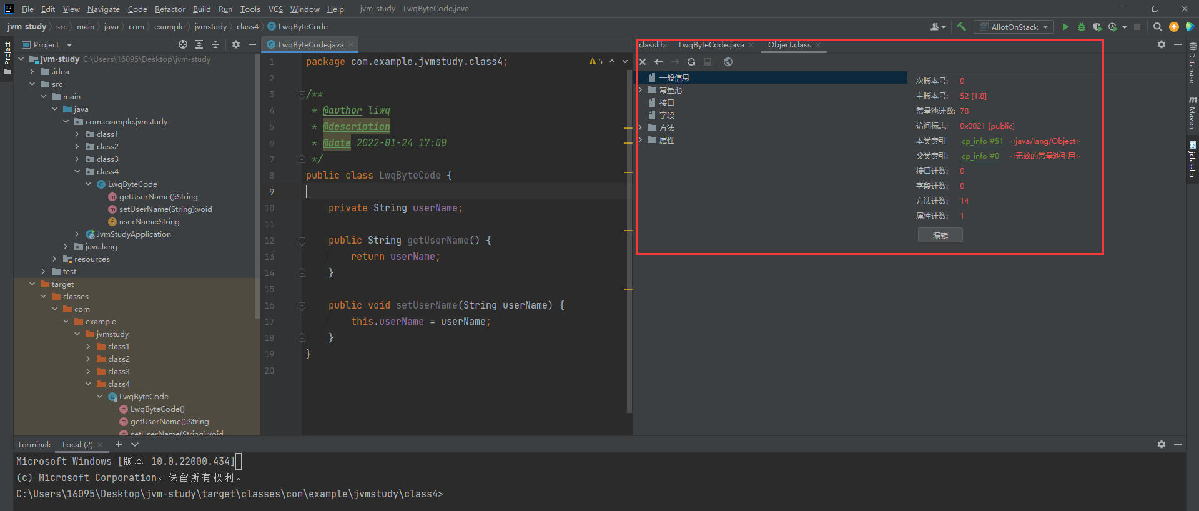Viewport: 1199px width, 511px height.
Task: Open the File menu
Action: (27, 9)
